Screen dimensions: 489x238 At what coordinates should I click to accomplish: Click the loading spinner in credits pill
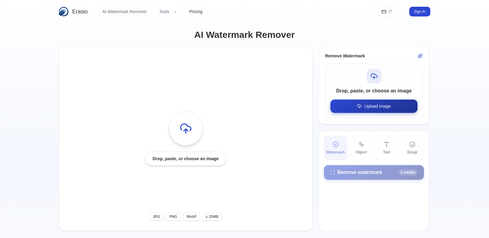point(391,12)
